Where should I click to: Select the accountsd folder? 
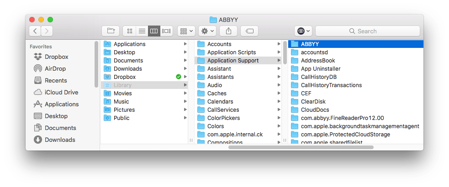click(x=356, y=52)
